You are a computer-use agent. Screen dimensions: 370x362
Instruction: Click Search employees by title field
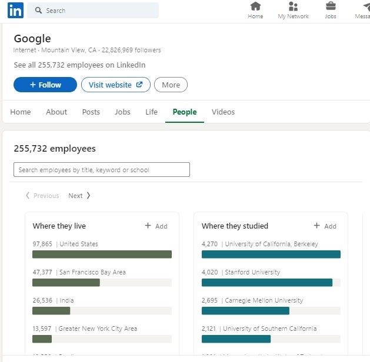coord(102,169)
